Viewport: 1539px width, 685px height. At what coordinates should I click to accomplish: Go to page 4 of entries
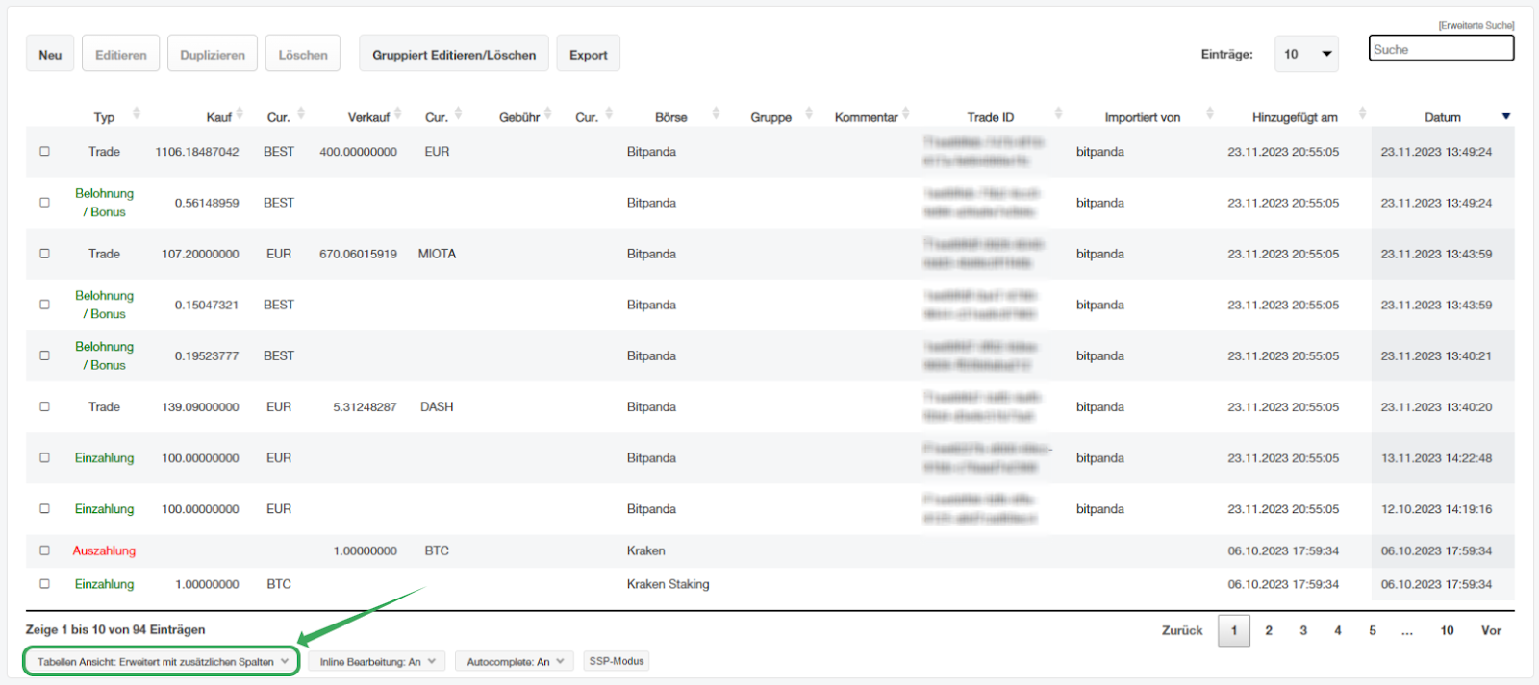(1338, 630)
